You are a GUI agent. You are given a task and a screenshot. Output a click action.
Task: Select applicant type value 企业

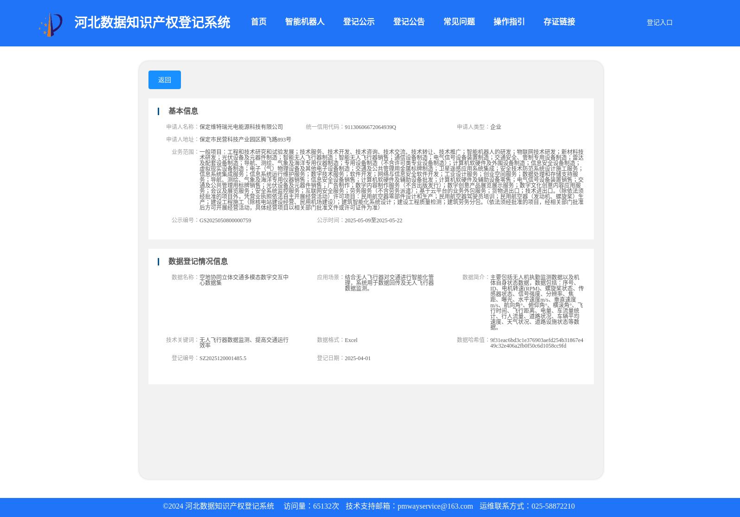pyautogui.click(x=495, y=127)
